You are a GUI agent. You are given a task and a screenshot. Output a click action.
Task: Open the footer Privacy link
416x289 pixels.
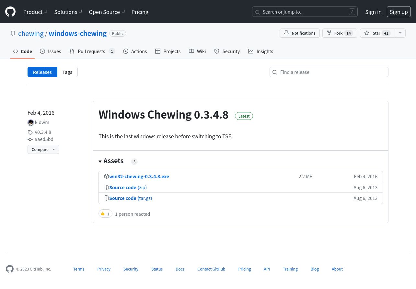104,269
